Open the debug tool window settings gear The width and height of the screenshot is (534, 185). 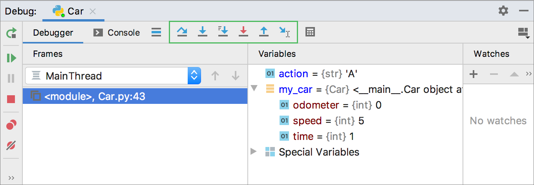click(x=503, y=11)
